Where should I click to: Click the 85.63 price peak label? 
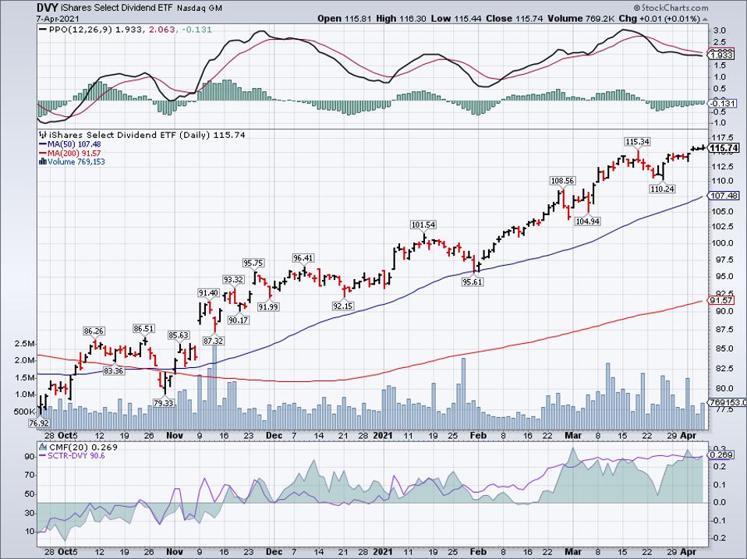click(x=179, y=336)
